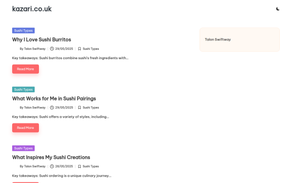Open What Works for Me in Sushi Pairings
Screen dimensions: 292x183
click(54, 99)
